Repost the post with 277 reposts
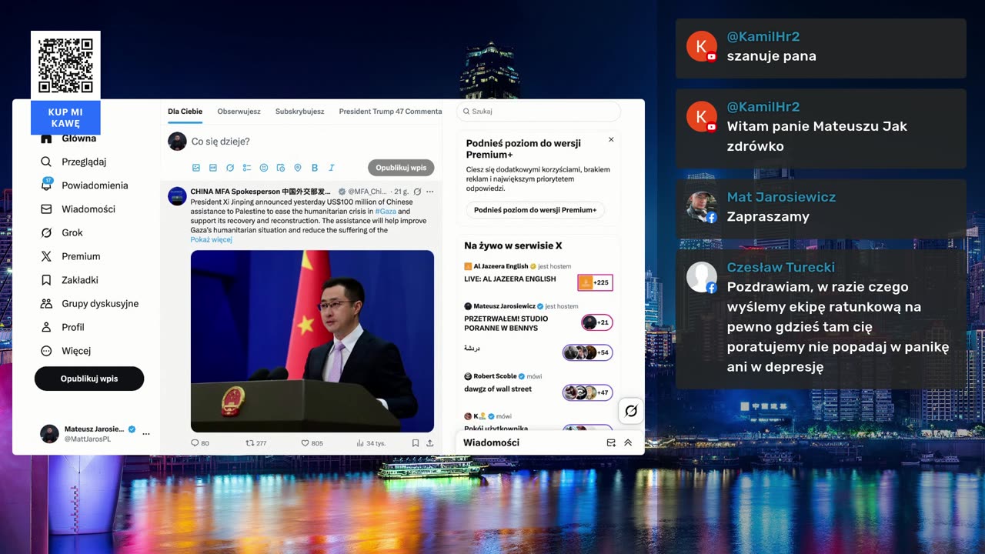This screenshot has height=554, width=985. click(x=255, y=443)
